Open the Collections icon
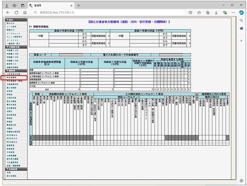 tap(208, 12)
